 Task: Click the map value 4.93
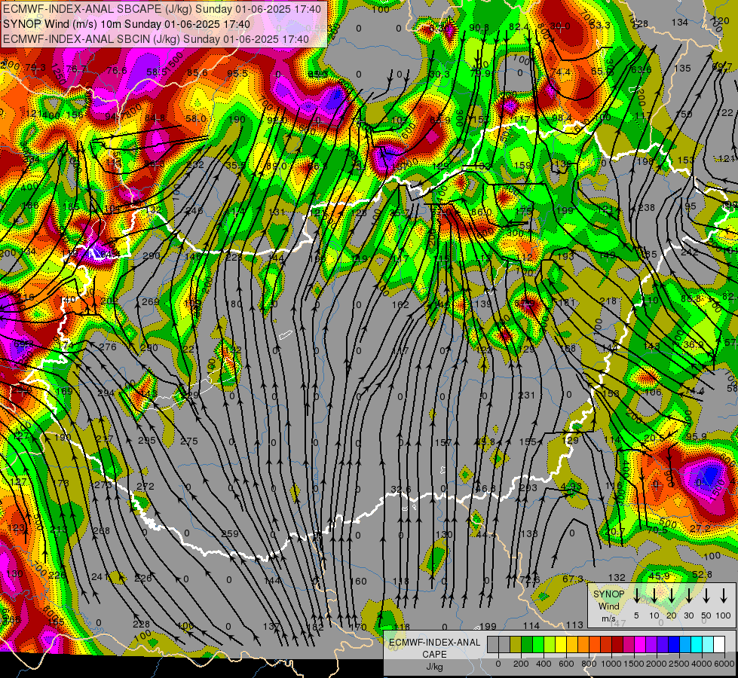571,486
